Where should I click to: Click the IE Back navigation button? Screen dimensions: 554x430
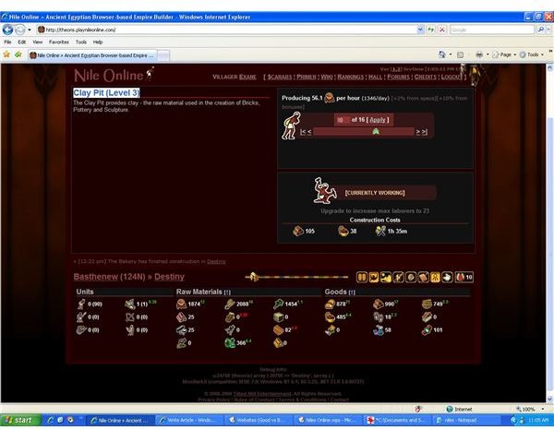pyautogui.click(x=7, y=30)
